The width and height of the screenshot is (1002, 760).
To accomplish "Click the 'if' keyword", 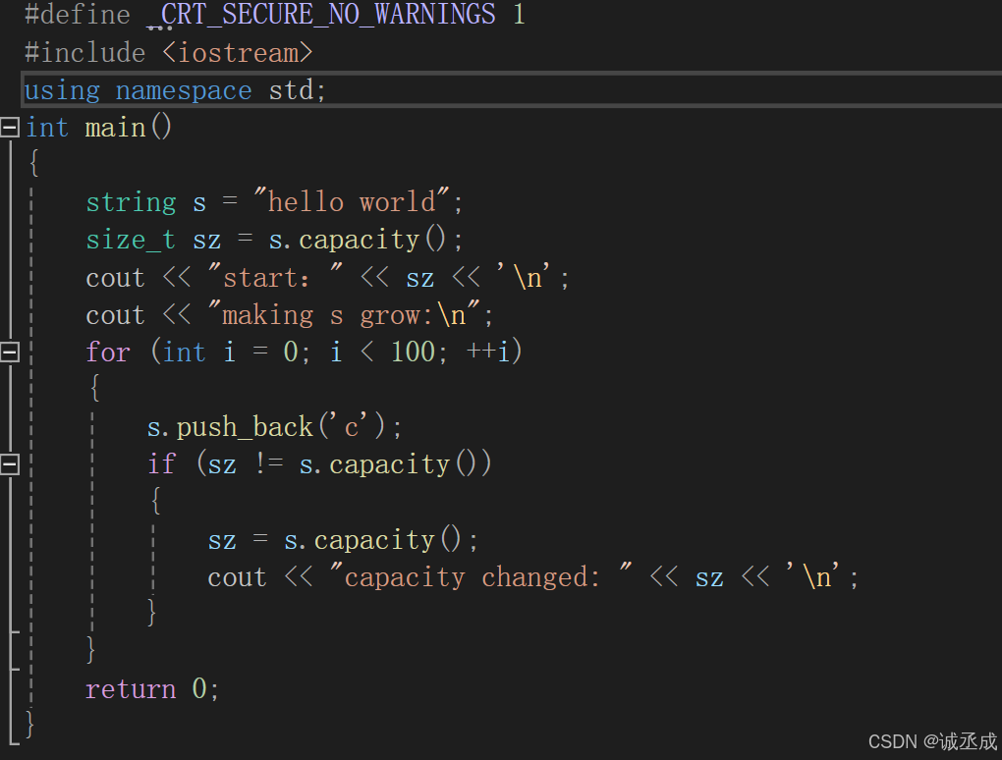I will (161, 464).
